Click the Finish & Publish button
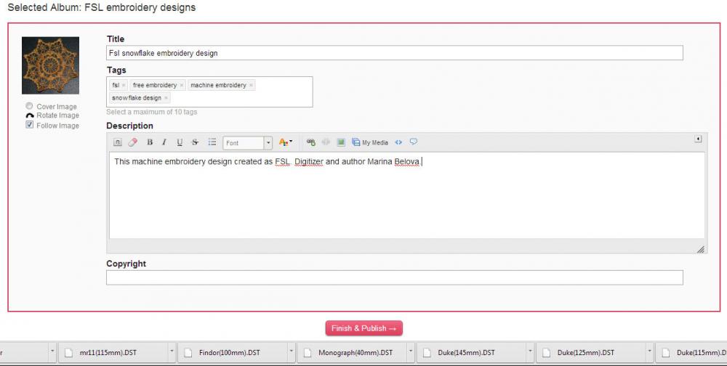This screenshot has width=727, height=366. pos(363,328)
